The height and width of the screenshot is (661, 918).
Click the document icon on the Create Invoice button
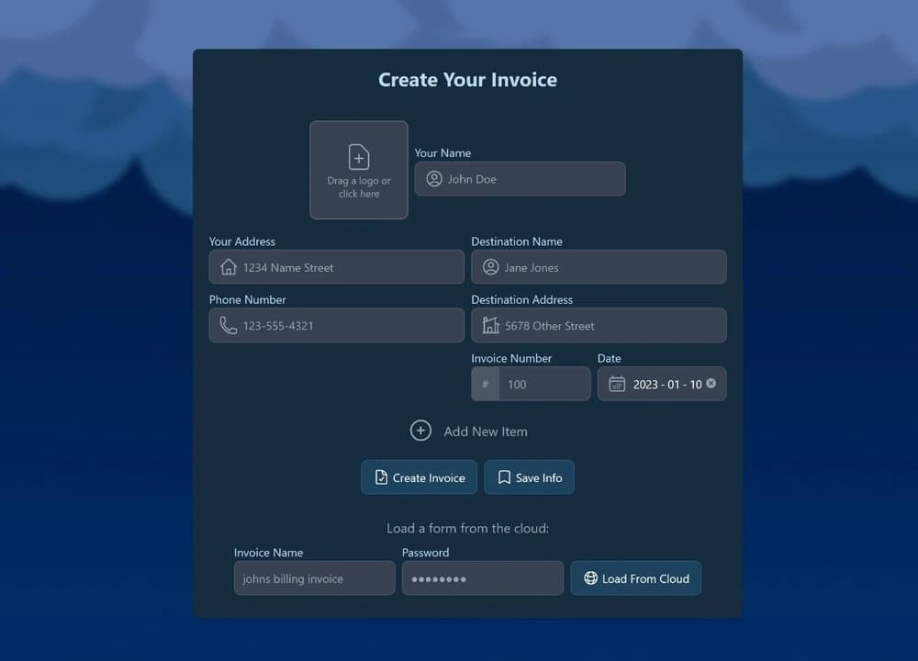point(381,477)
